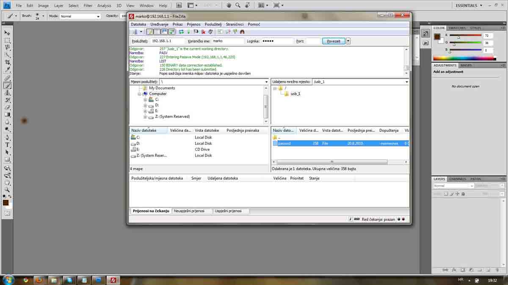Select the Horizontal Type tool
Image resolution: width=508 pixels, height=285 pixels.
pyautogui.click(x=7, y=144)
